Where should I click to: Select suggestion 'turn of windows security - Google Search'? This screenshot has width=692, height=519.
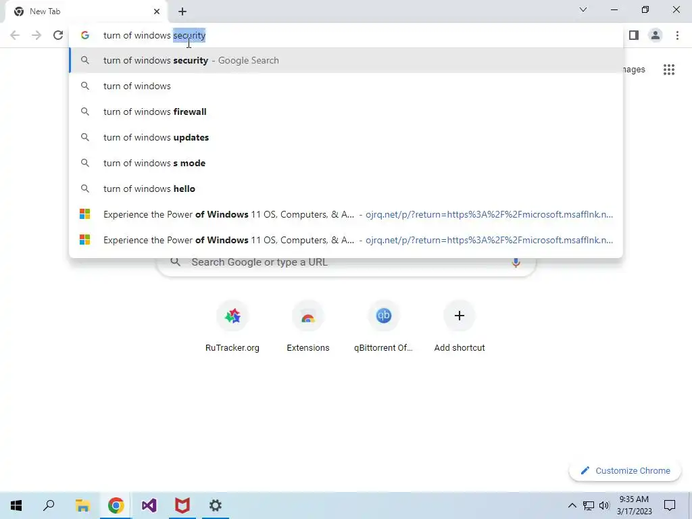click(346, 60)
